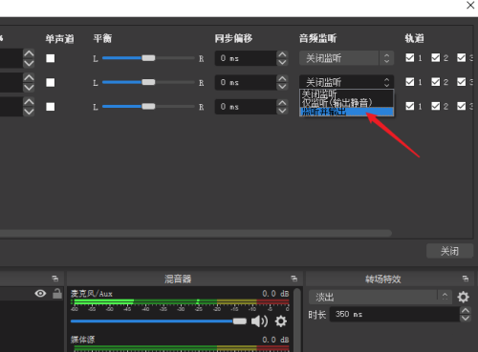Pop out the 混音器 dock

(x=294, y=279)
